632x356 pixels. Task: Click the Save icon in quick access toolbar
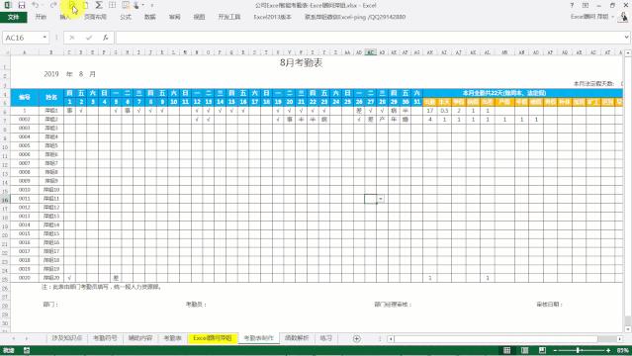22,5
